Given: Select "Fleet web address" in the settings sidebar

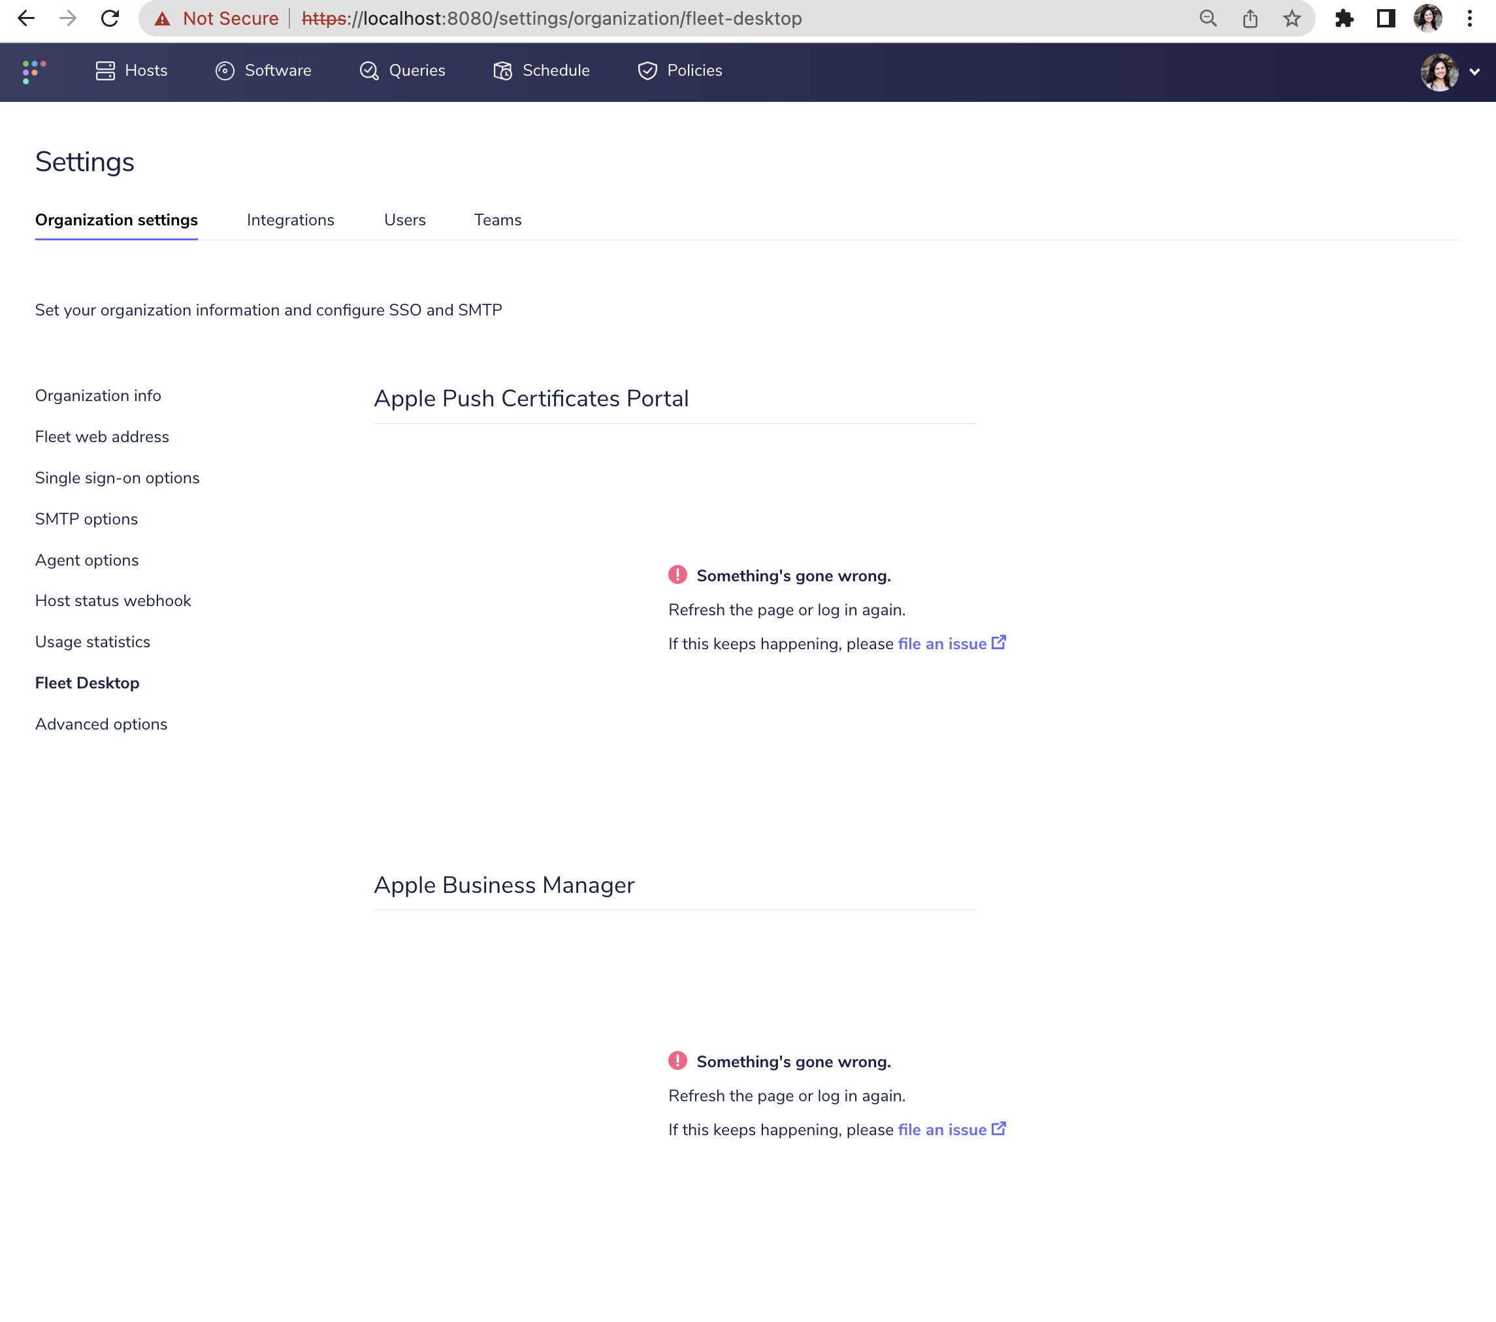Looking at the screenshot, I should tap(102, 436).
